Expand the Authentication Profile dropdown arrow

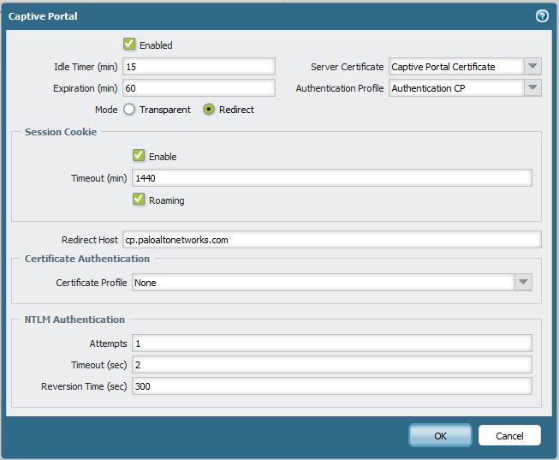pyautogui.click(x=532, y=88)
